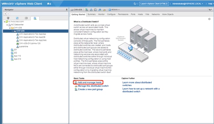Open Storage navigator tab
Viewport: 214px width, 124px height.
pyautogui.click(x=26, y=18)
